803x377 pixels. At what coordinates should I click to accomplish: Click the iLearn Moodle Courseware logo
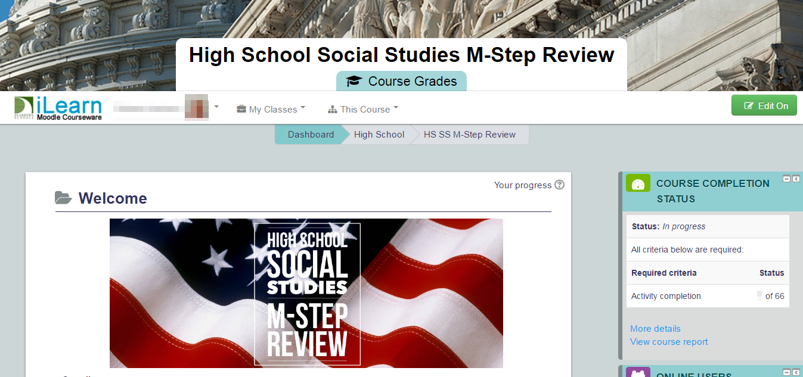click(x=58, y=108)
